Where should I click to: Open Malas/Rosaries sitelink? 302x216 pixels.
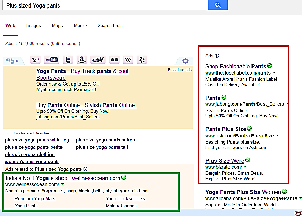pos(121,206)
